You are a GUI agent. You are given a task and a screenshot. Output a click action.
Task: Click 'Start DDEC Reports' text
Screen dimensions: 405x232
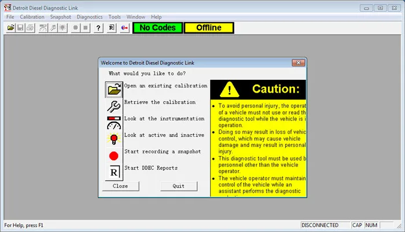[151, 168]
